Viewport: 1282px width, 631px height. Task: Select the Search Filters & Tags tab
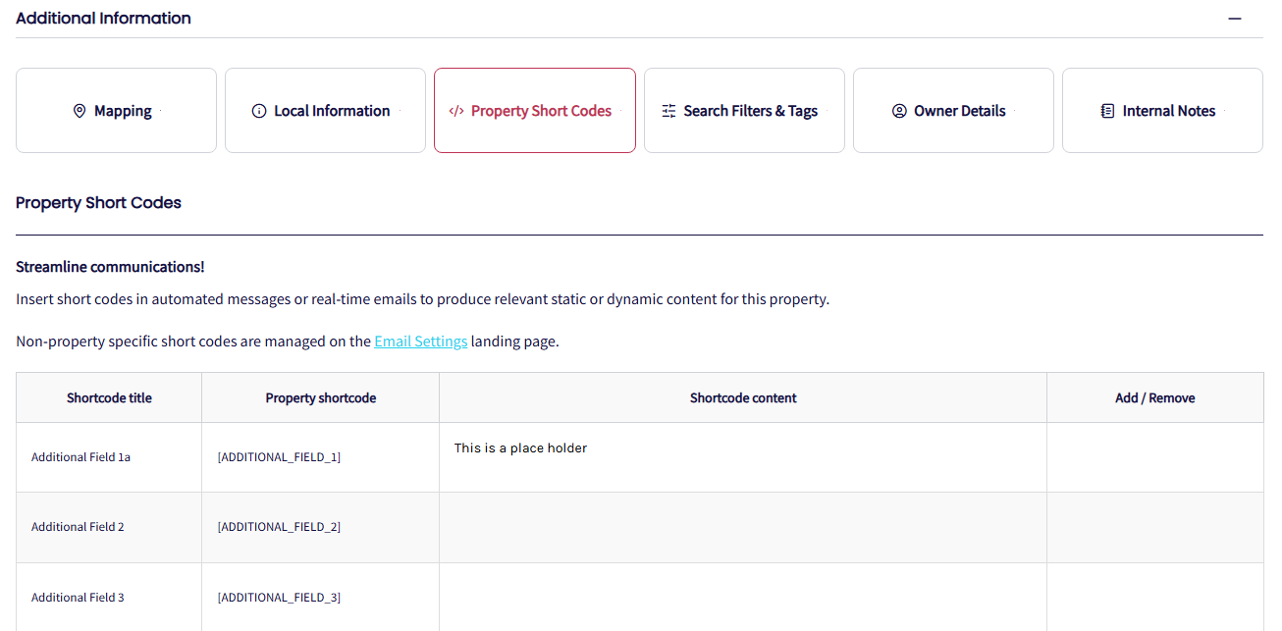(745, 111)
